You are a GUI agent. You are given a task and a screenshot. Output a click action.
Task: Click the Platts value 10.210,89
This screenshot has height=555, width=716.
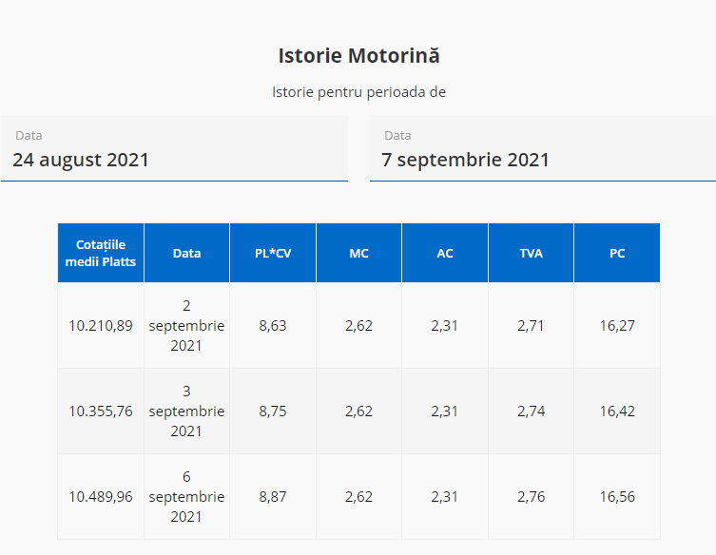(x=101, y=325)
